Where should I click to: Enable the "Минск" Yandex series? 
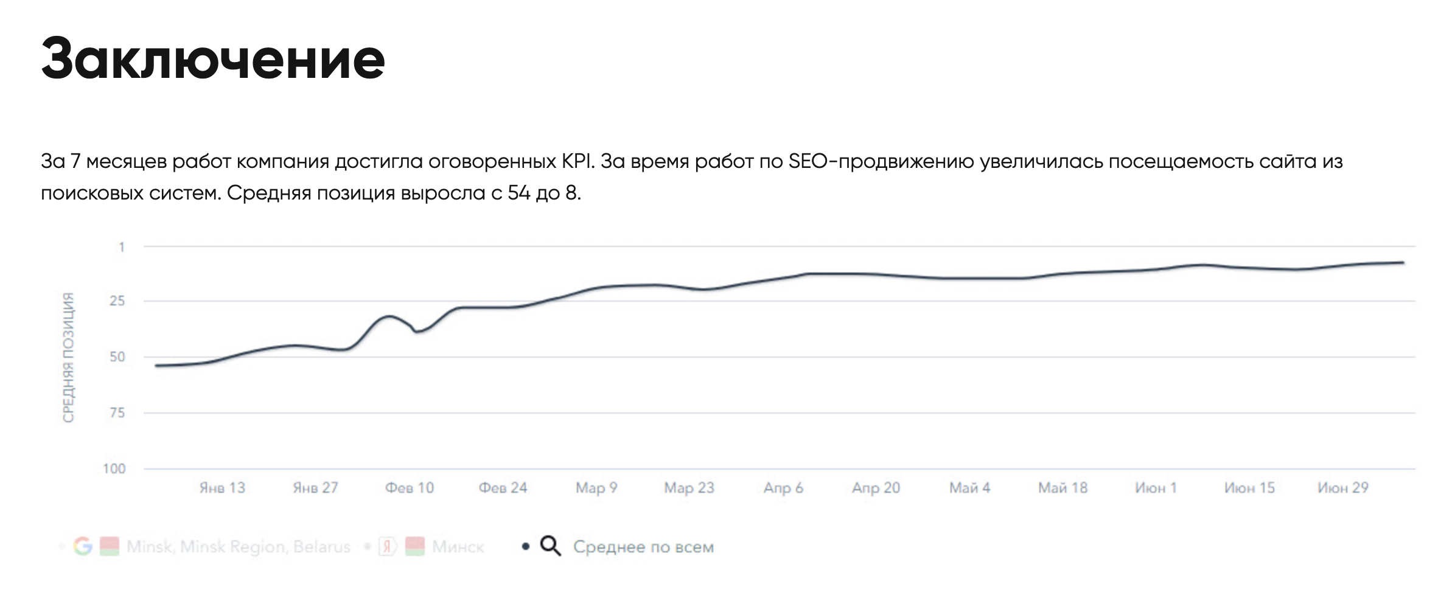pyautogui.click(x=458, y=547)
